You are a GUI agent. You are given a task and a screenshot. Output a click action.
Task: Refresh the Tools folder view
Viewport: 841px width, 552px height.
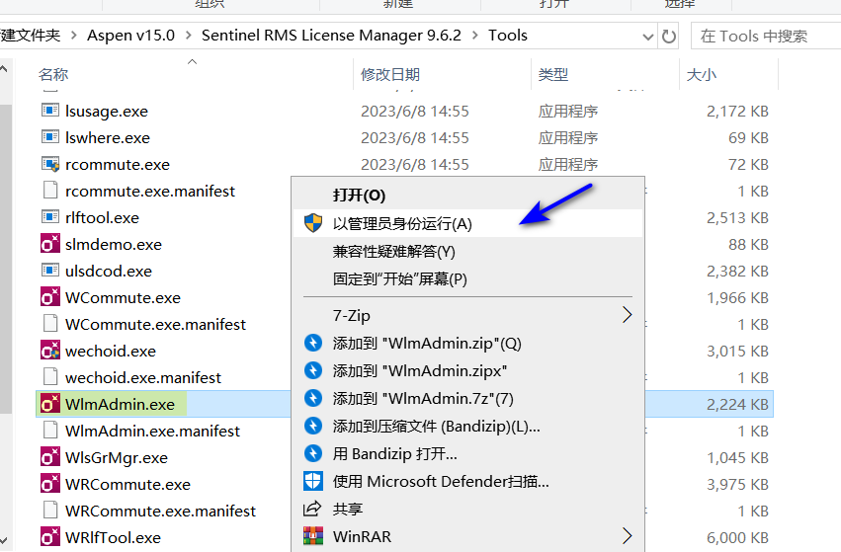tap(669, 36)
